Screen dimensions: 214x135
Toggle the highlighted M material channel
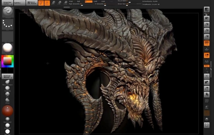89,1
